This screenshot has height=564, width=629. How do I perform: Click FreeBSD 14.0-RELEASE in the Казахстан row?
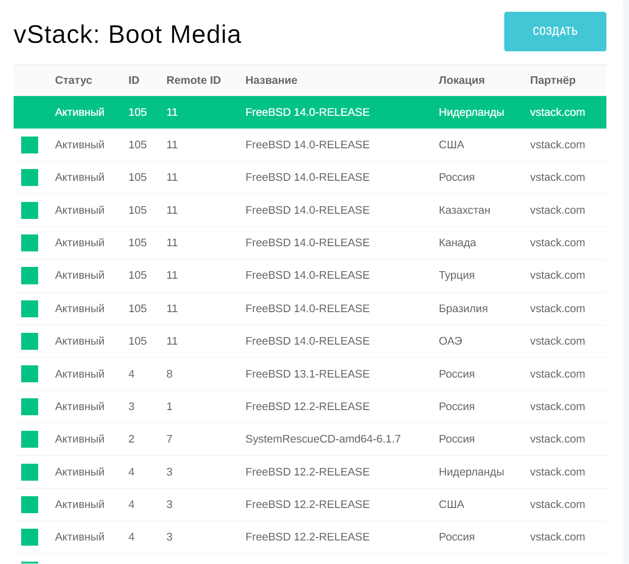click(307, 210)
